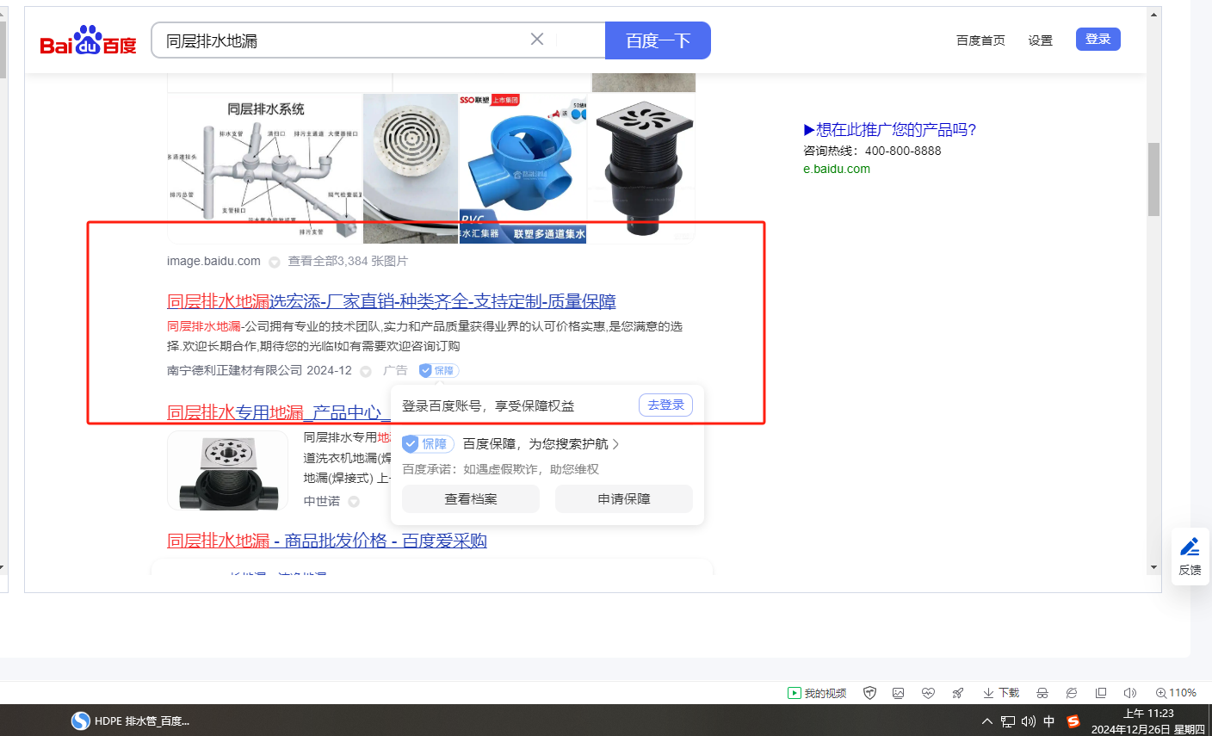Open the 同层排水地漏选宏添 ad result title
Image resolution: width=1212 pixels, height=736 pixels.
point(392,301)
